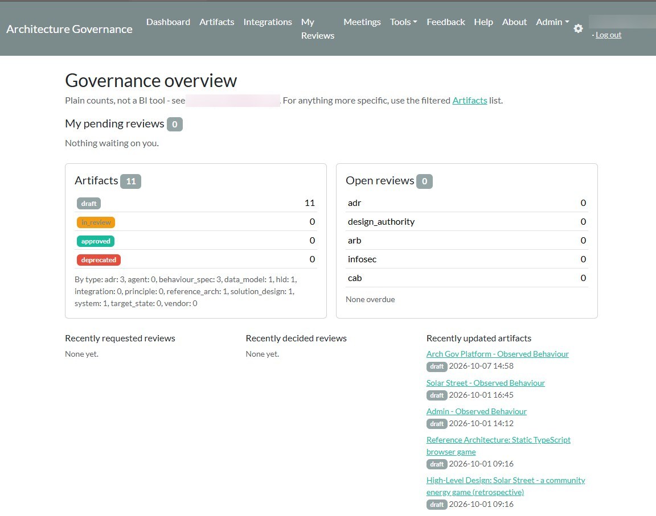Click the Recently updated artifacts heading
This screenshot has width=656, height=516.
coord(478,339)
